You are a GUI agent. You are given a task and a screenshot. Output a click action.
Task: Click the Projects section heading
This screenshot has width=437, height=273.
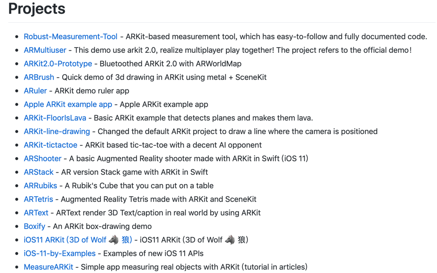(37, 9)
